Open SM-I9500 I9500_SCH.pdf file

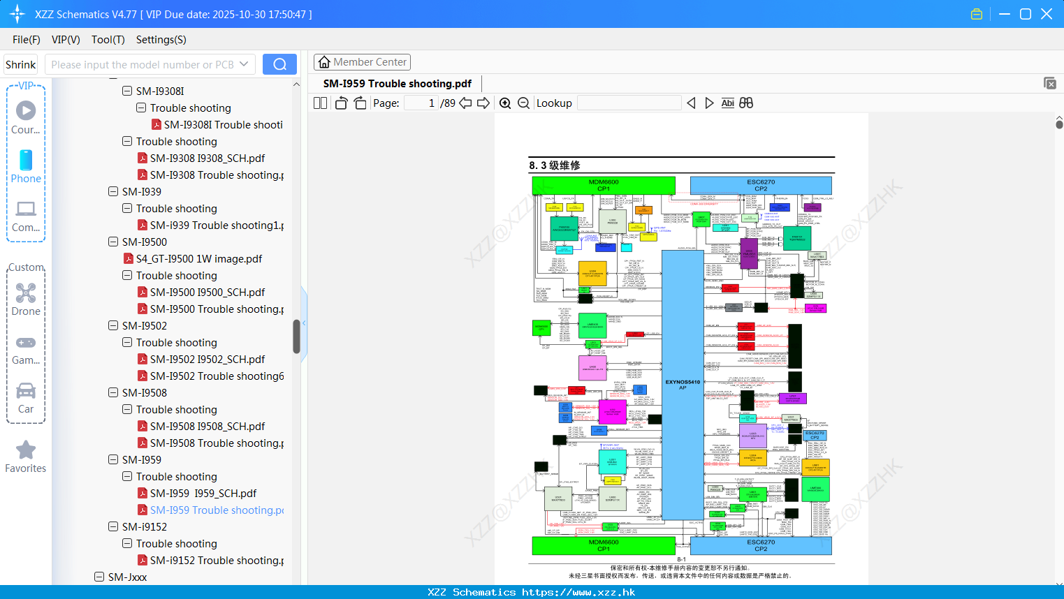(x=201, y=292)
